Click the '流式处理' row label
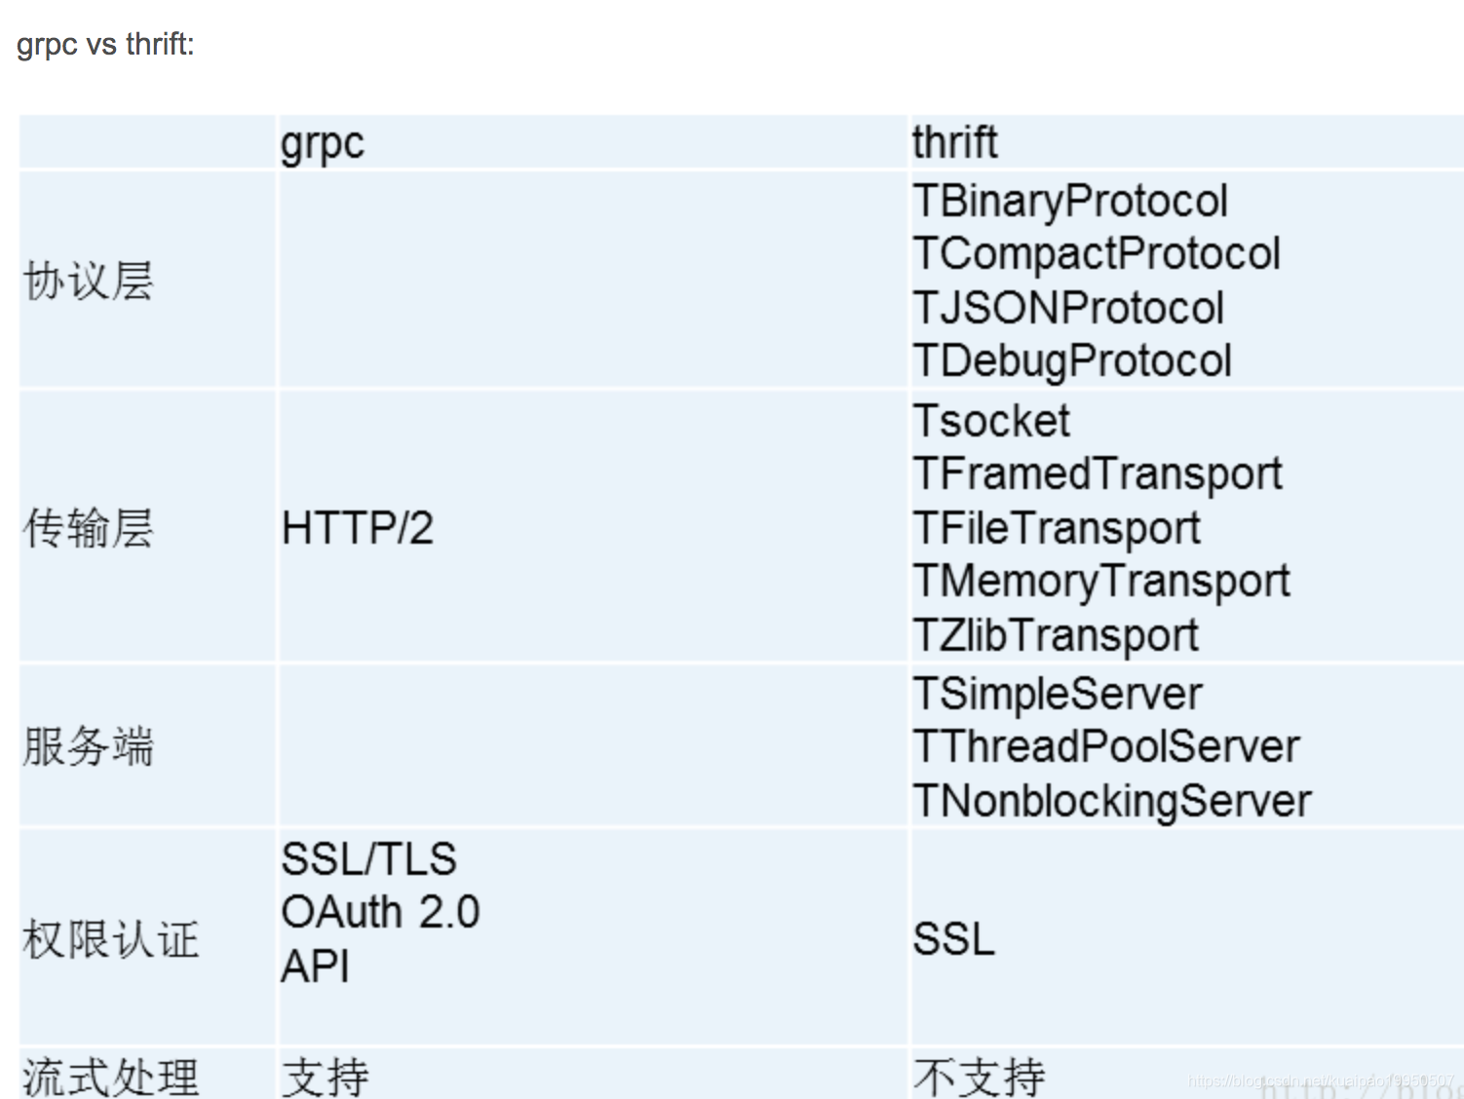The height and width of the screenshot is (1099, 1464). coord(111,1078)
